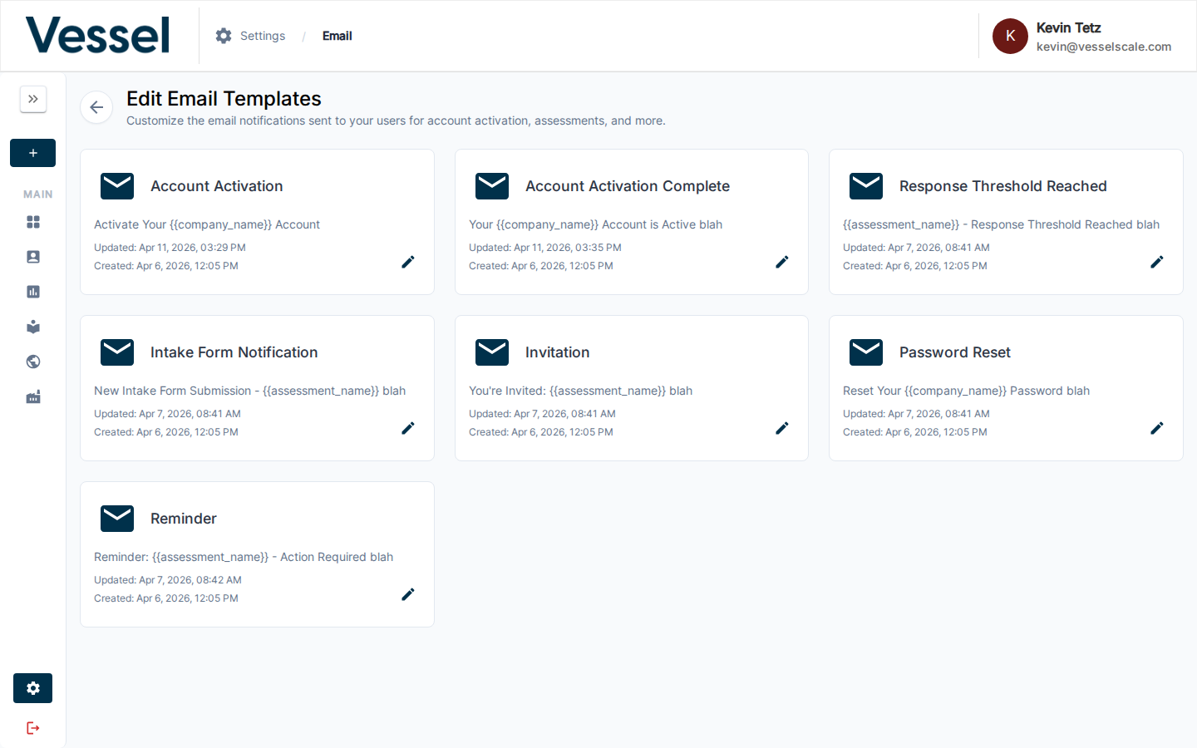Viewport: 1197px width, 748px height.
Task: Click 'Updated: Apr 11, 2026, 03:35 PM' text
Action: pyautogui.click(x=545, y=248)
